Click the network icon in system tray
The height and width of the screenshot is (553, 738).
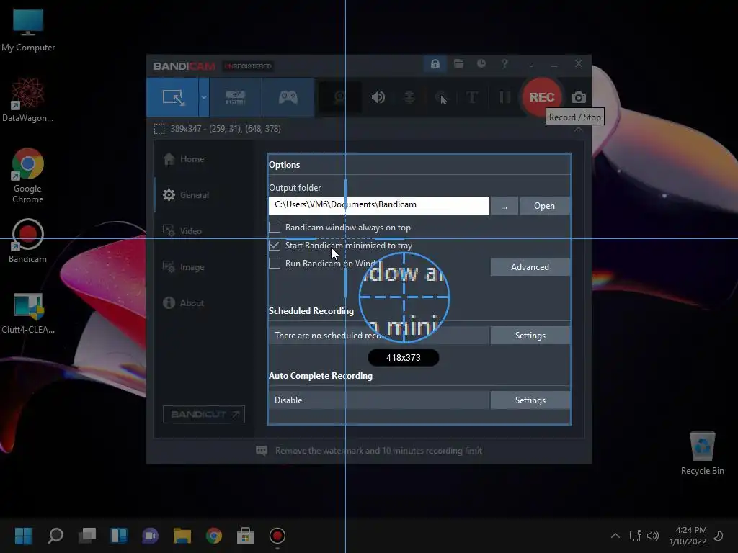tap(636, 536)
